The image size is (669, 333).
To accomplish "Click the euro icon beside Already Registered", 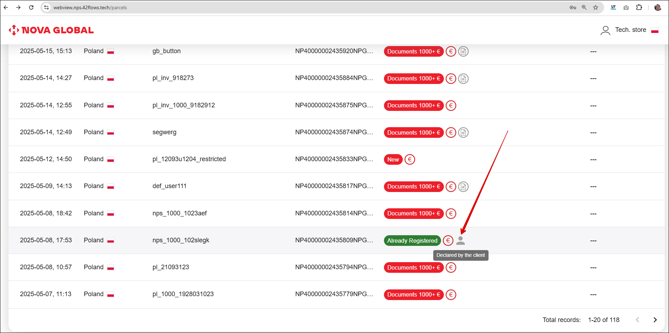I will pos(448,241).
